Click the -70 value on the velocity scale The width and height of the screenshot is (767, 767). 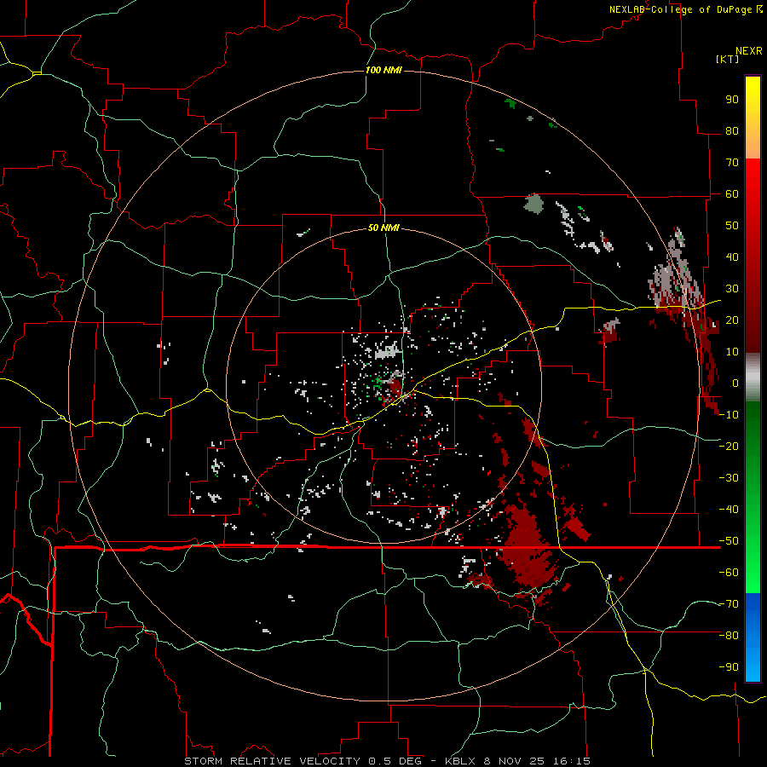coord(729,604)
